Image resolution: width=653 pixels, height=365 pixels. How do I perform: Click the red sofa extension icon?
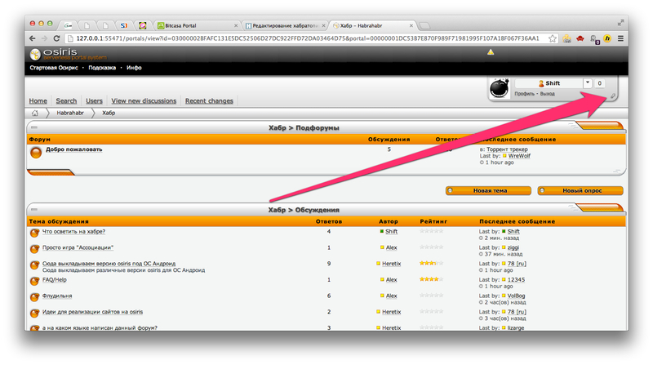click(580, 38)
